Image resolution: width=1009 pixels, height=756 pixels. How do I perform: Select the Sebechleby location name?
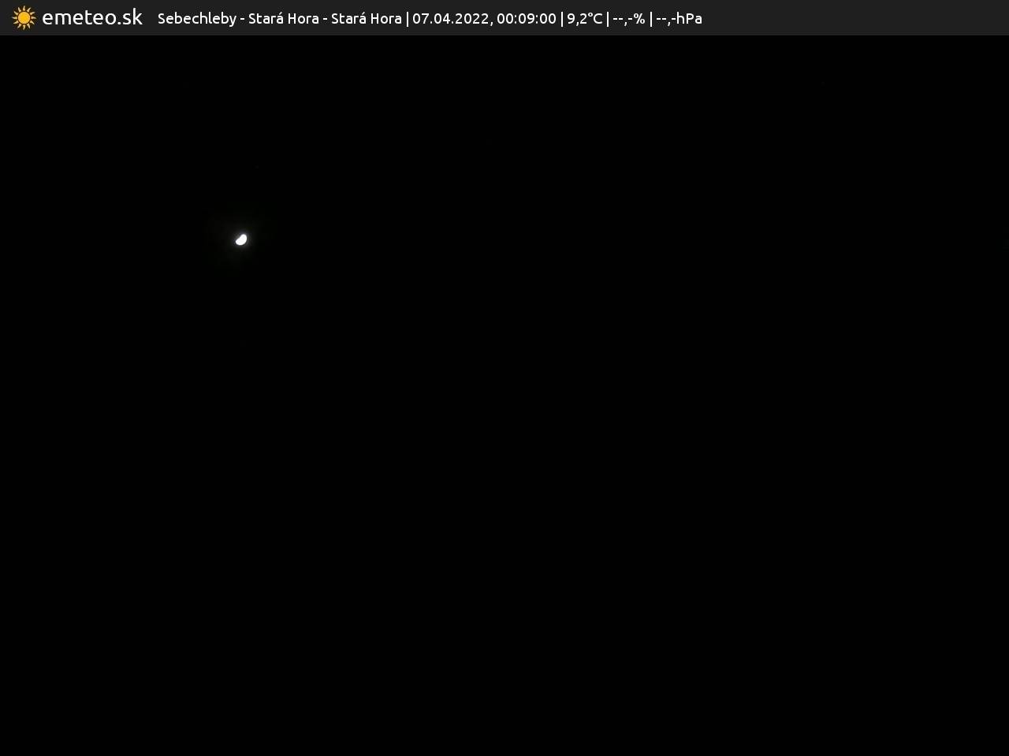(196, 18)
